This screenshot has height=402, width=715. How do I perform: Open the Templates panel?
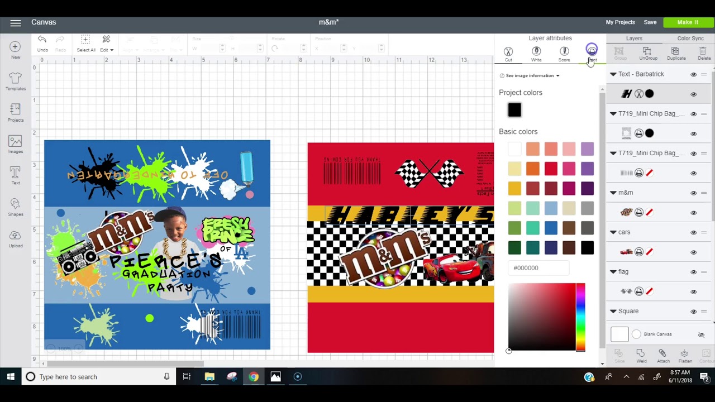pos(16,82)
